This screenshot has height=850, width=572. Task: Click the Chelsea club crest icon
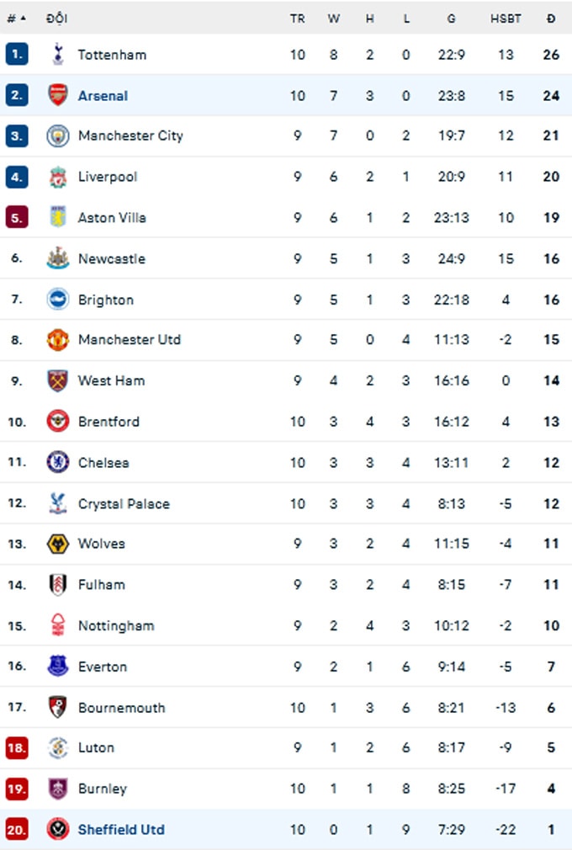click(x=58, y=462)
